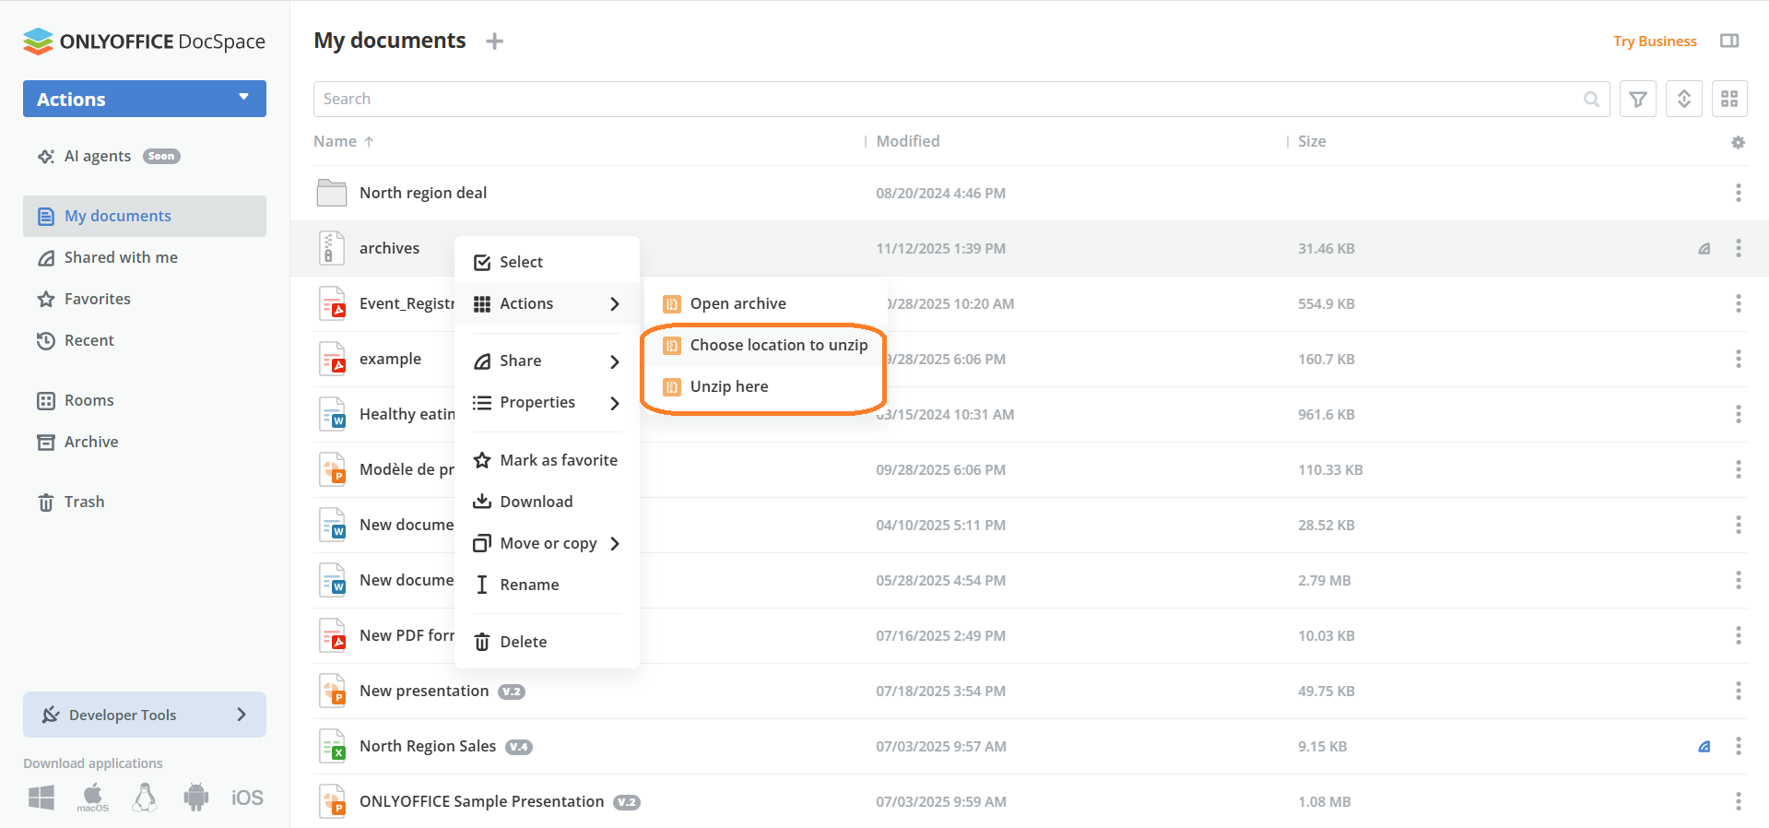Sort by the Size column header

pos(1312,141)
